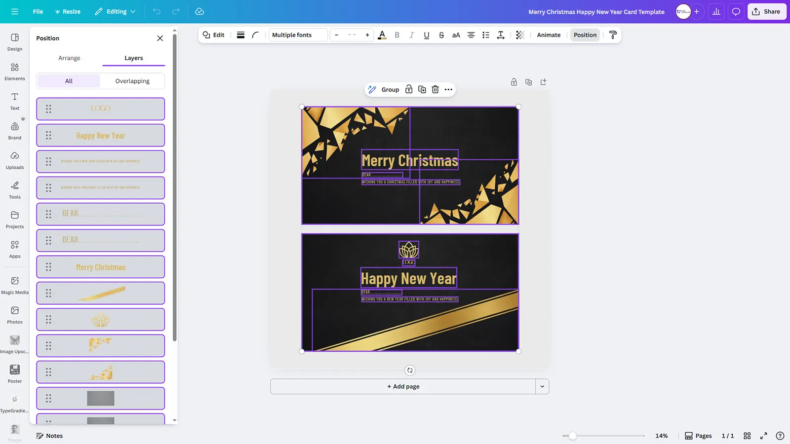The height and width of the screenshot is (444, 790).
Task: Delete the selection using the trash icon
Action: [x=435, y=89]
